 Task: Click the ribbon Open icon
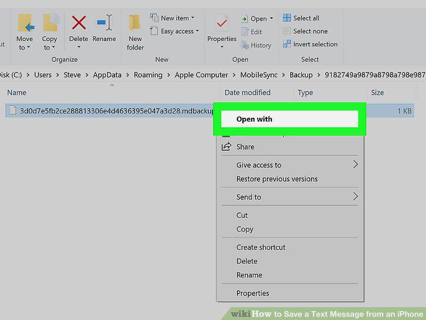(x=244, y=19)
